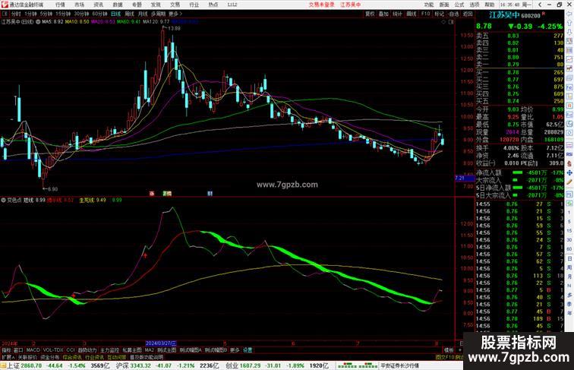Open the 行情 menu
Image resolution: width=574 pixels, height=370 pixels.
pyautogui.click(x=61, y=5)
